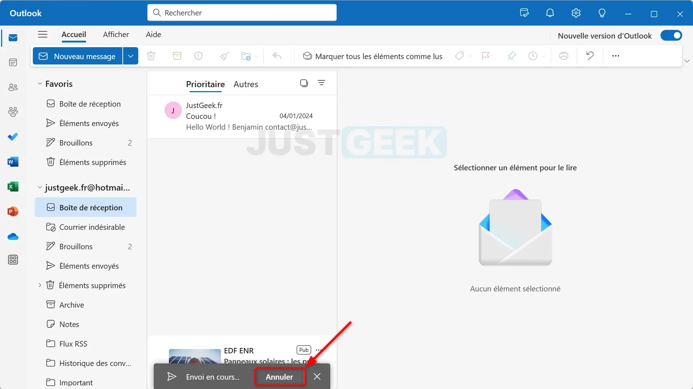Screen dimensions: 693x389
Task: Open the JustGeek.fr Coucou ! email
Action: pos(242,116)
